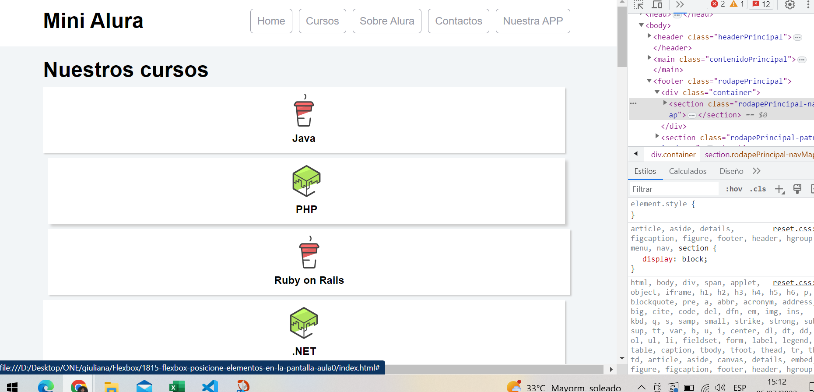Open DevTools three-dot menu
This screenshot has width=814, height=392.
coord(808,5)
